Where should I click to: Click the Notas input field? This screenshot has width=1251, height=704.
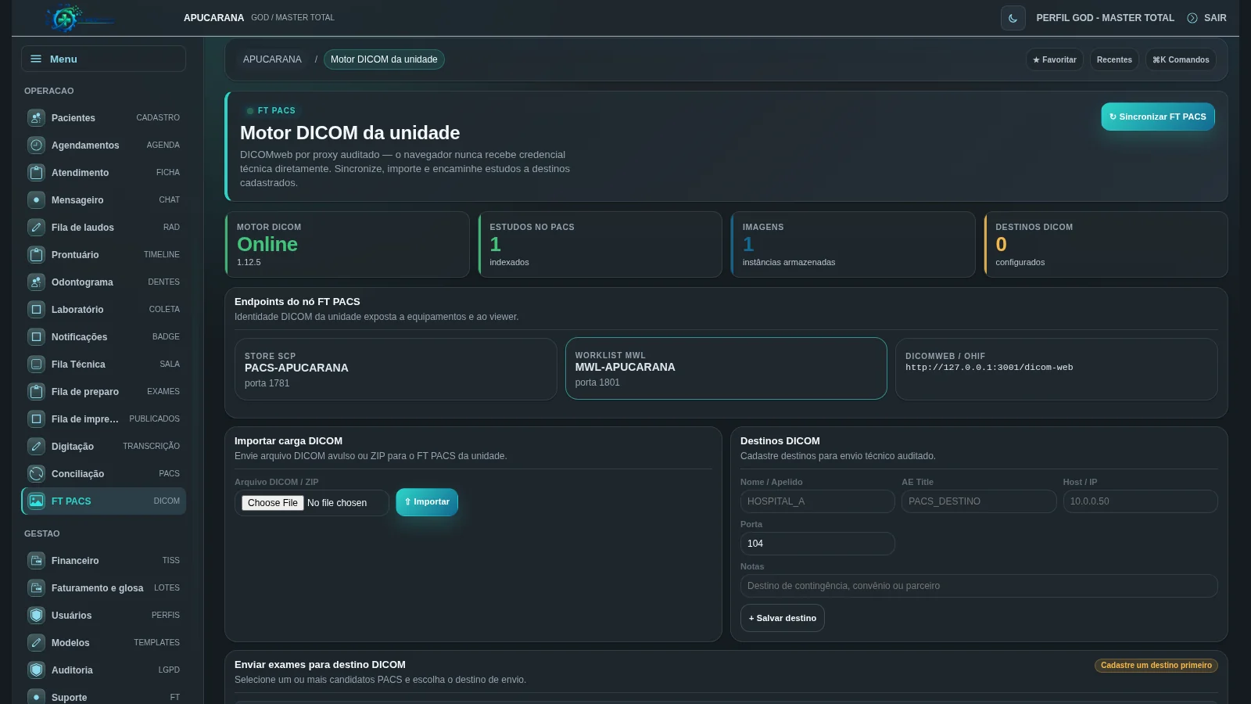pyautogui.click(x=979, y=586)
